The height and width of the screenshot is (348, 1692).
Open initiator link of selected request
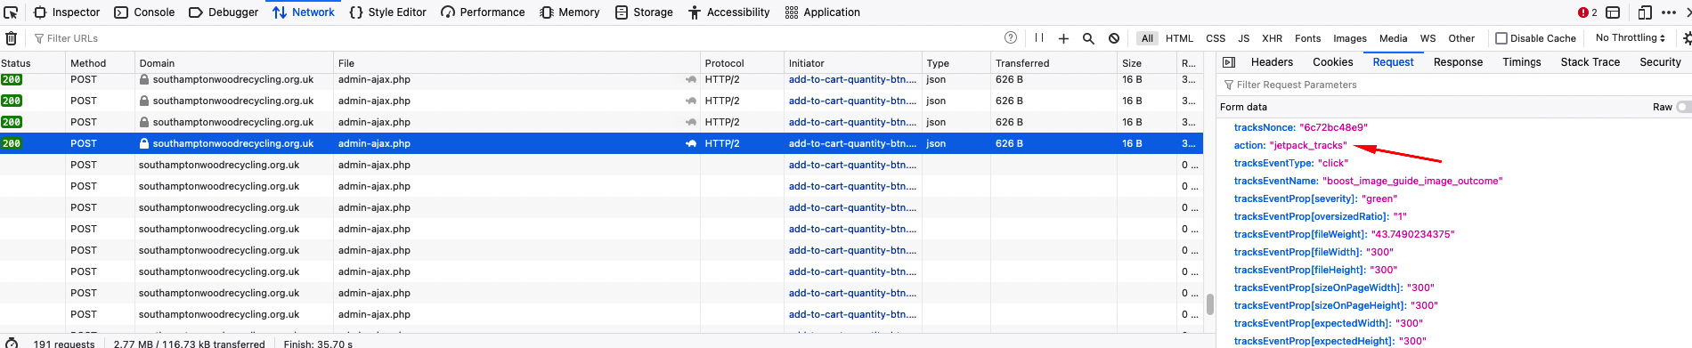tap(852, 143)
